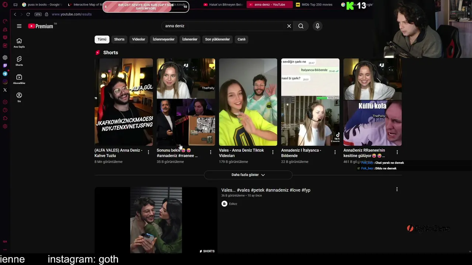Open the Opera GX main menu logo
This screenshot has height=265, width=472.
click(x=5, y=5)
